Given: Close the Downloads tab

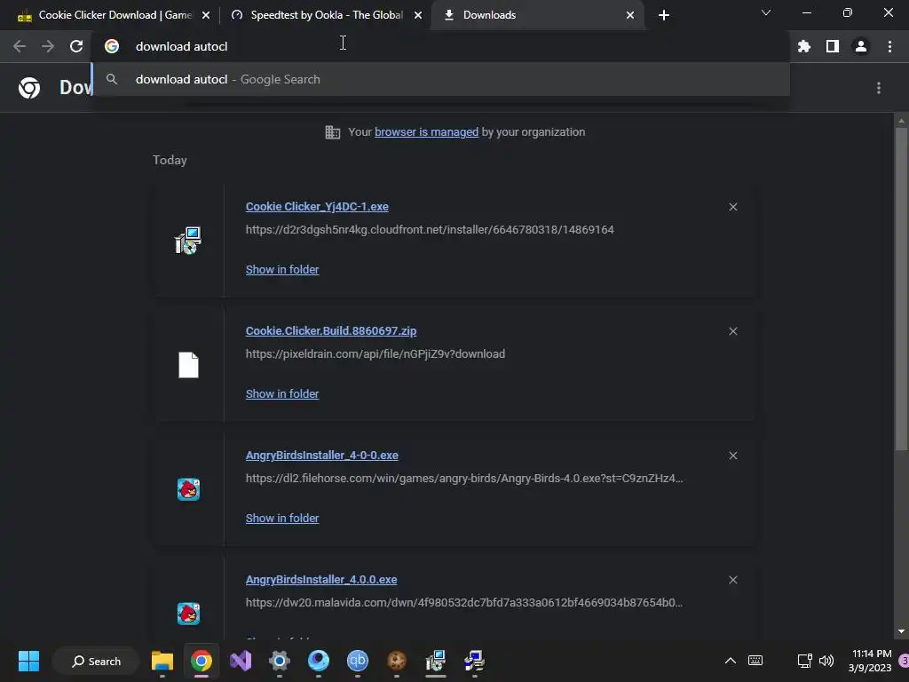Looking at the screenshot, I should click(x=630, y=15).
